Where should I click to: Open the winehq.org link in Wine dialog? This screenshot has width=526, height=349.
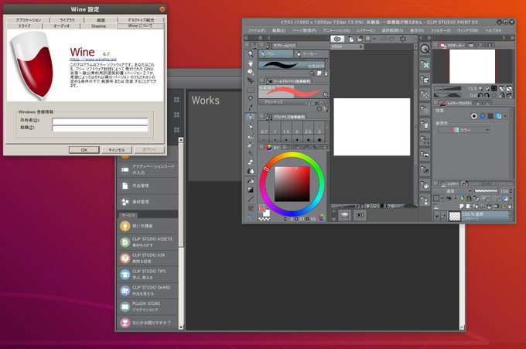(94, 60)
